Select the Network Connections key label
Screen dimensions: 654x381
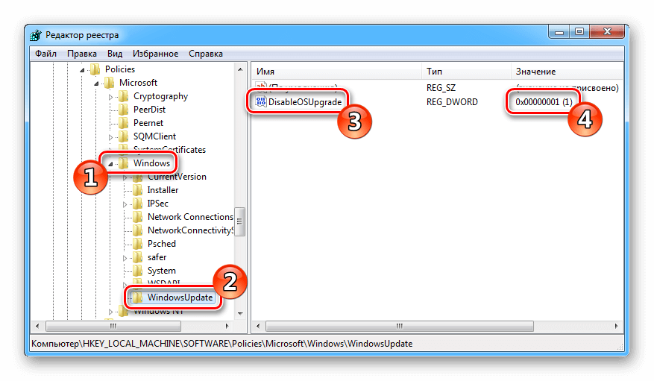tap(190, 217)
